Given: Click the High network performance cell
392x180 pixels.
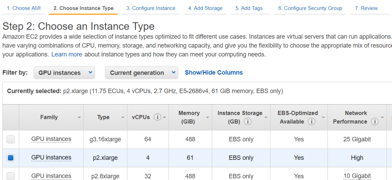Looking at the screenshot, I should [357, 158].
